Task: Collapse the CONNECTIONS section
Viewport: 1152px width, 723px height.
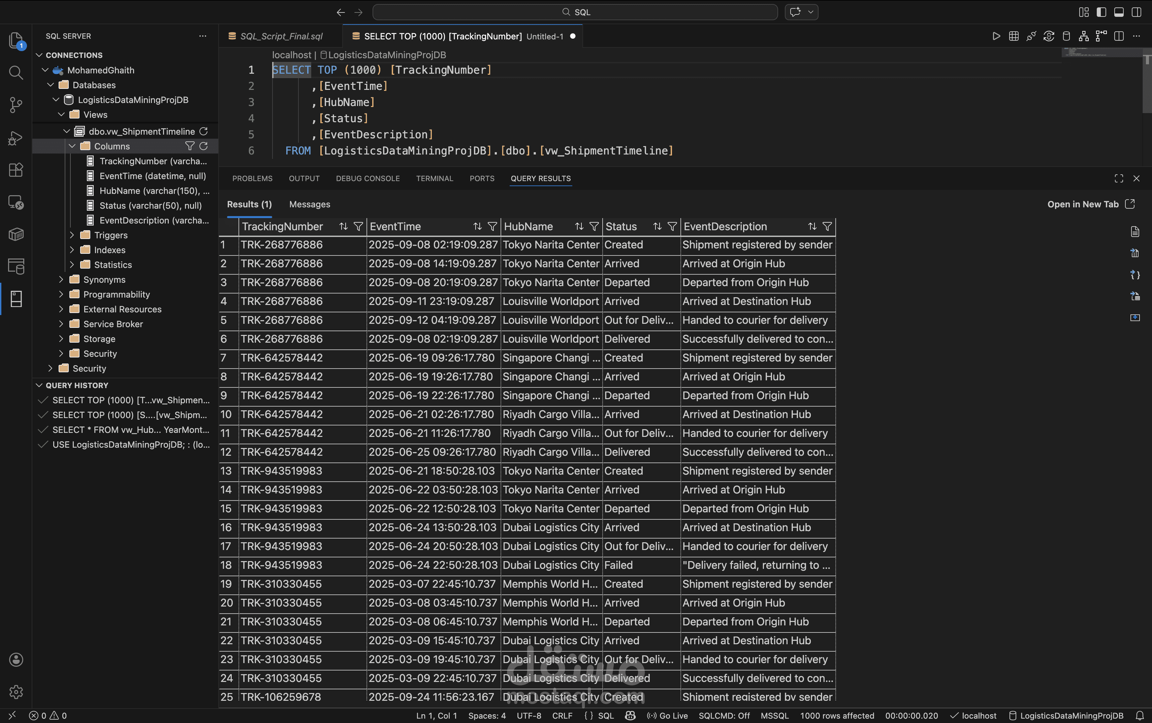Action: 39,55
